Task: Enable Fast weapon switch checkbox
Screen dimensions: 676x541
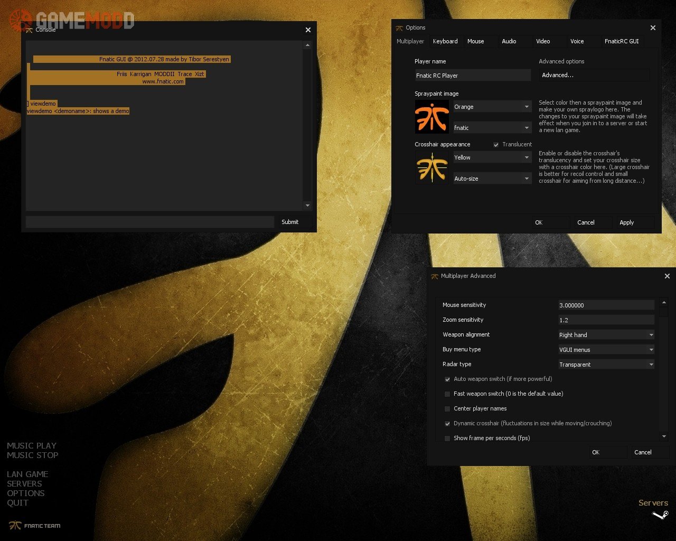Action: coord(447,394)
